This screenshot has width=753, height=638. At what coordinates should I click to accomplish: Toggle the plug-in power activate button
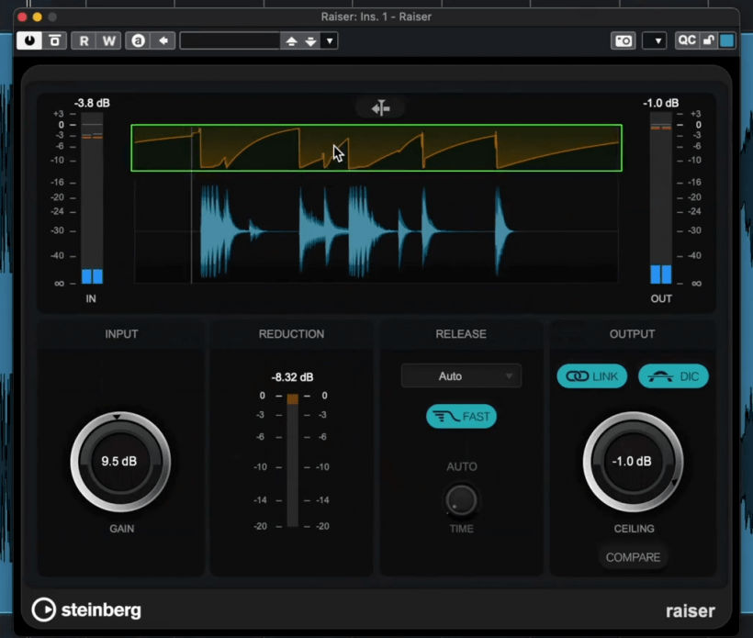pos(29,40)
